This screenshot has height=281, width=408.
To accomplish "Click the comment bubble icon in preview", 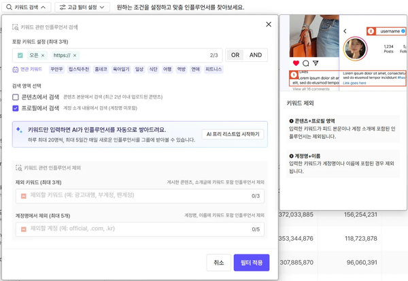I will pos(305,62).
